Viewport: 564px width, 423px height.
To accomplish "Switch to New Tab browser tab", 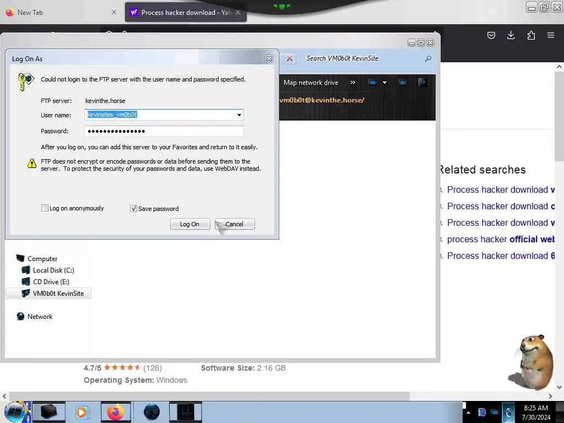I will tap(61, 13).
